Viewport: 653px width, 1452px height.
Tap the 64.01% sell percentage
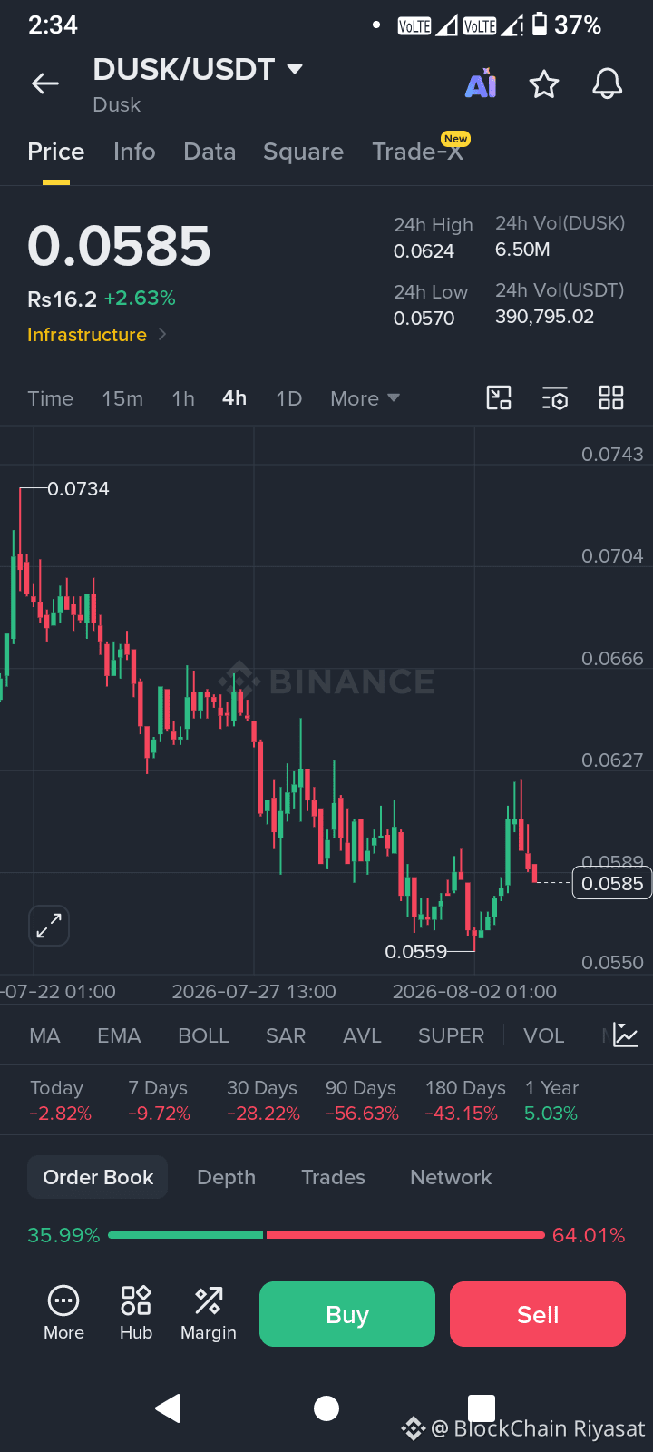click(589, 1235)
